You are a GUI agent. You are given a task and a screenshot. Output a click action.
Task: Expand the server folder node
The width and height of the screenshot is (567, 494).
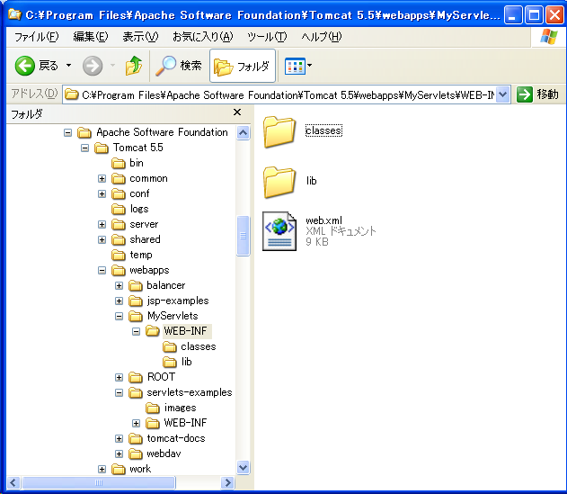102,225
